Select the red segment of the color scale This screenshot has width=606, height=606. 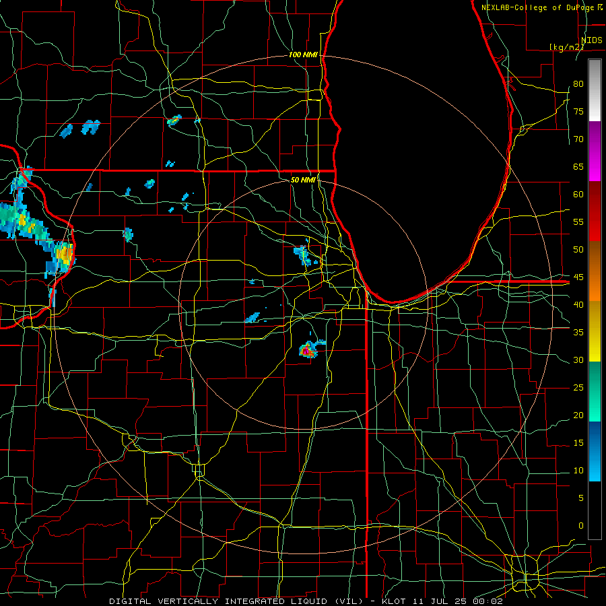tap(595, 211)
